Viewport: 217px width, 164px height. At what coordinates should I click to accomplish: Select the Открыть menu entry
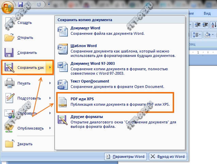28,38
